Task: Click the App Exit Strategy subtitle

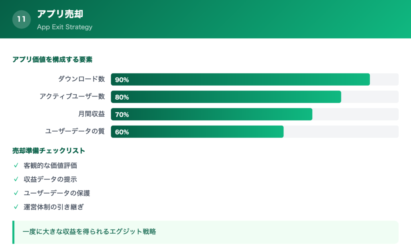Action: point(65,27)
